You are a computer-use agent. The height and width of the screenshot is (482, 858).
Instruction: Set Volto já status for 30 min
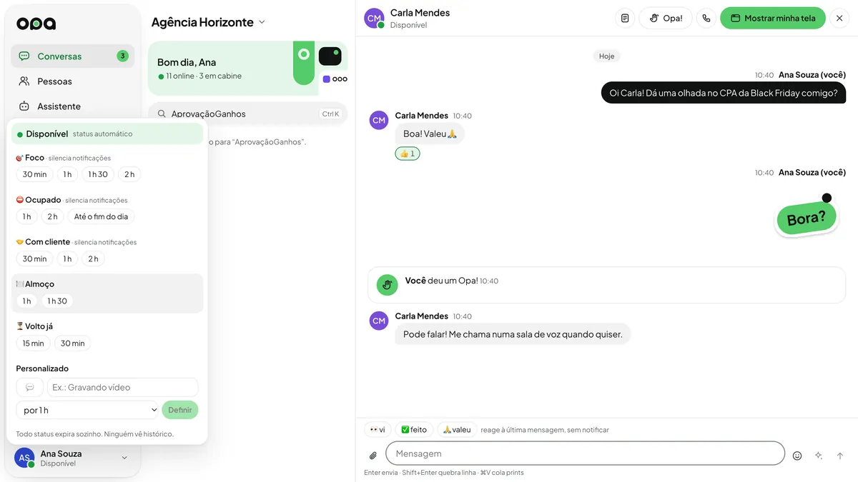pyautogui.click(x=72, y=343)
